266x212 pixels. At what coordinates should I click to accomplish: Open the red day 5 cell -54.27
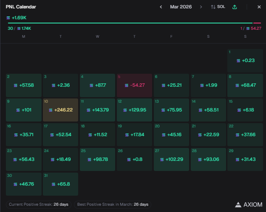coord(134,85)
